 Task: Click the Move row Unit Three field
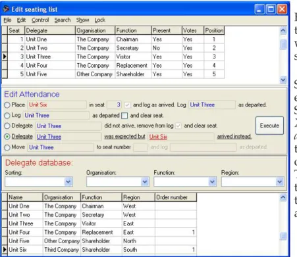61,147
